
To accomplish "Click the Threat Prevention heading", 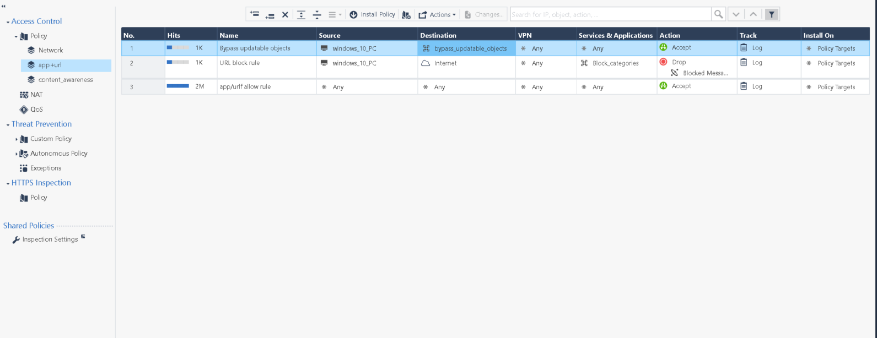I will [x=41, y=124].
